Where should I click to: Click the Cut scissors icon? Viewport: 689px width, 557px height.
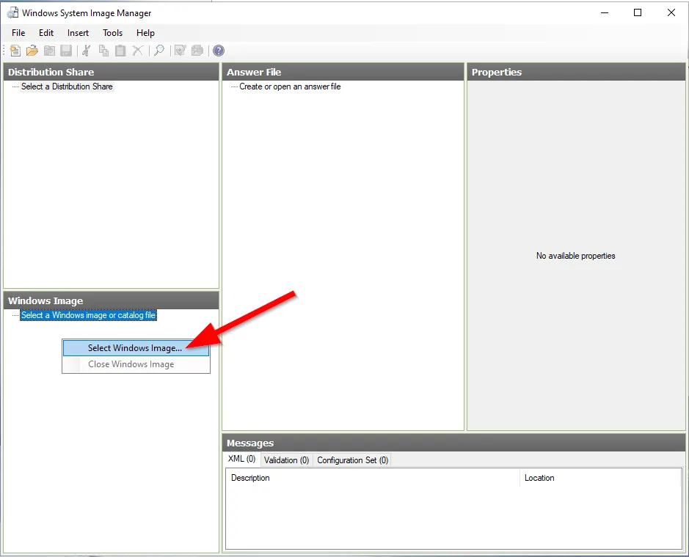point(86,51)
